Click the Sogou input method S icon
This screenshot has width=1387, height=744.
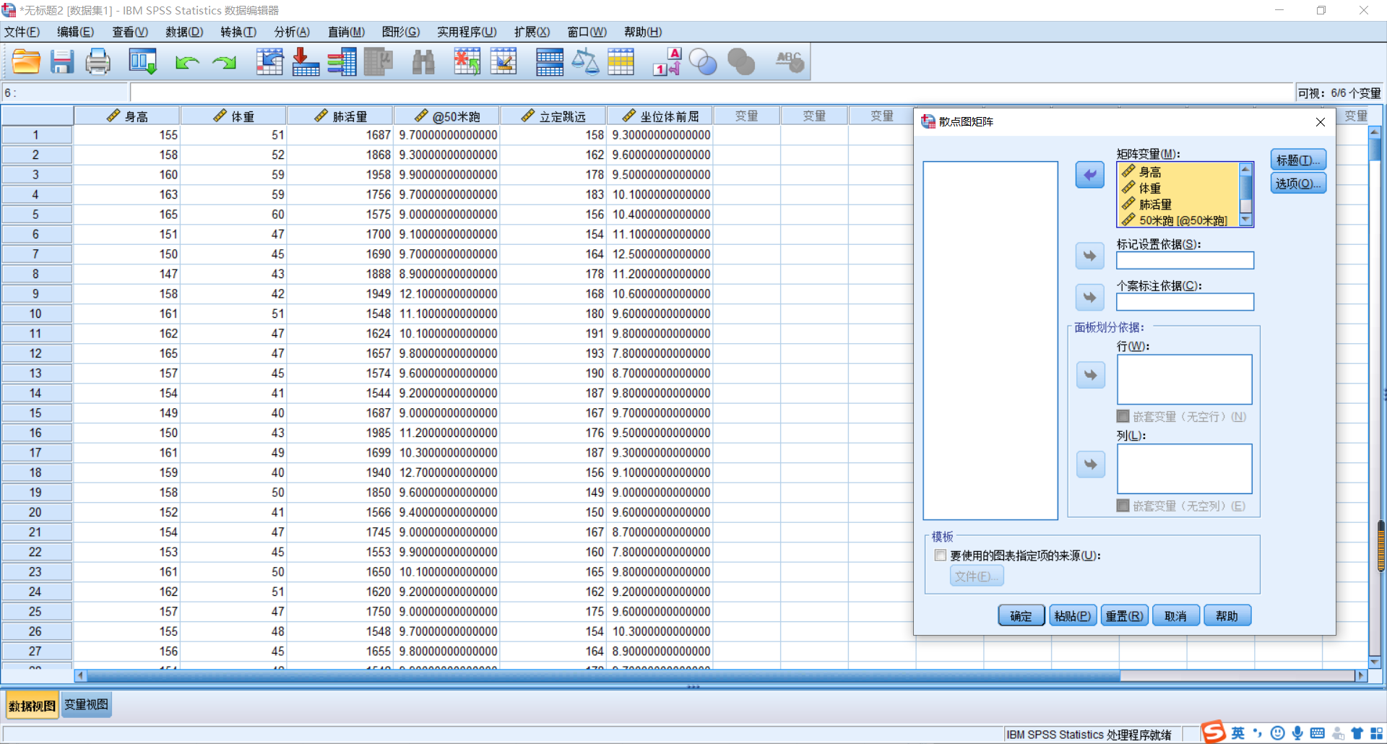(1214, 732)
